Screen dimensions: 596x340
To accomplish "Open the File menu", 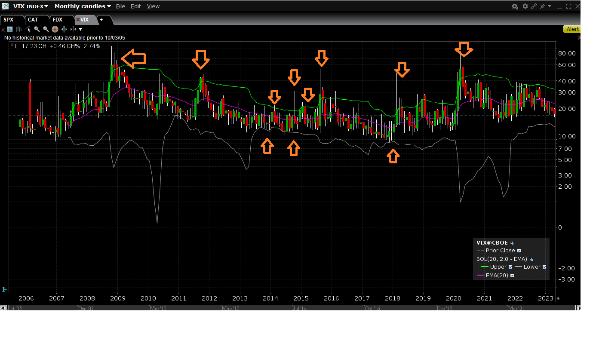I will tap(120, 6).
